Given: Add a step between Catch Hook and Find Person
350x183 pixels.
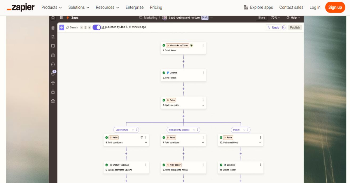Looking at the screenshot, I should pos(183,62).
